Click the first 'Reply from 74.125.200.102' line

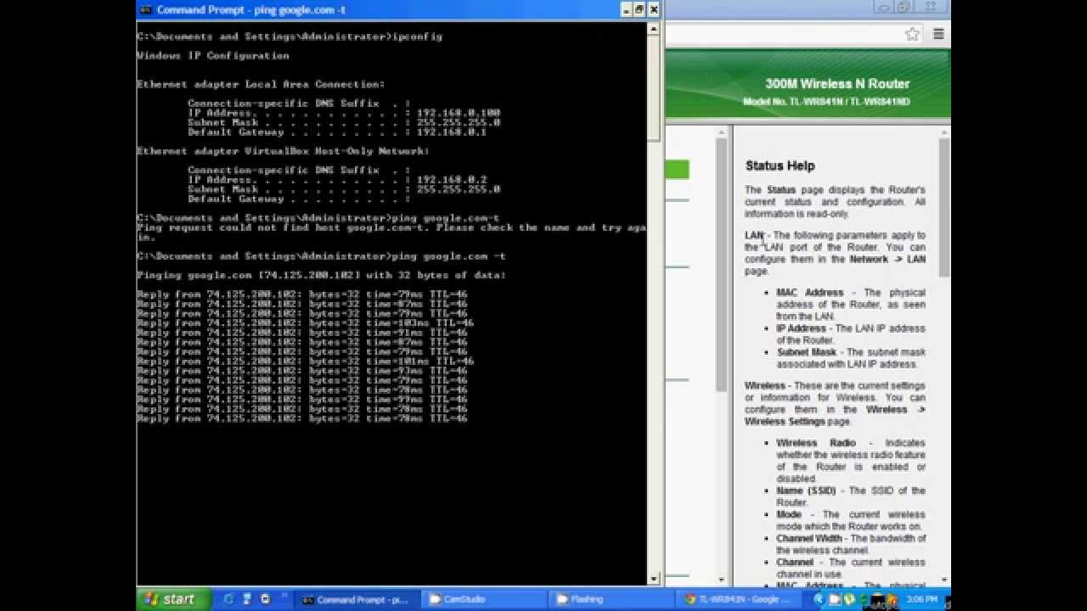302,294
